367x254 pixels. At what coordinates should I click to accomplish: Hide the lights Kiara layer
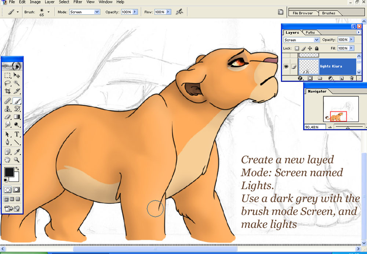pos(286,67)
